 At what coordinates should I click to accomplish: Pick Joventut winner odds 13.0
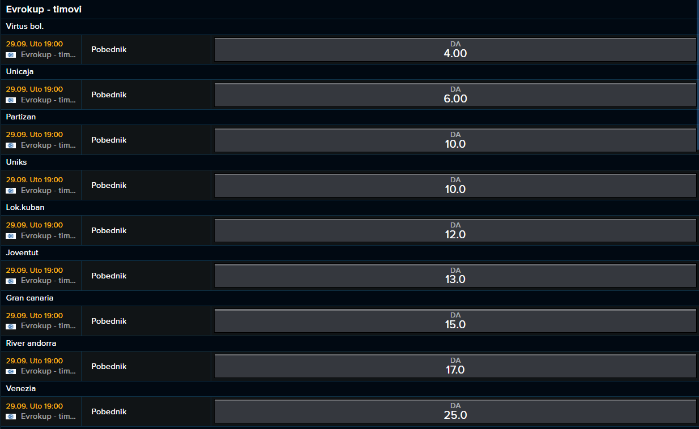[x=455, y=276]
